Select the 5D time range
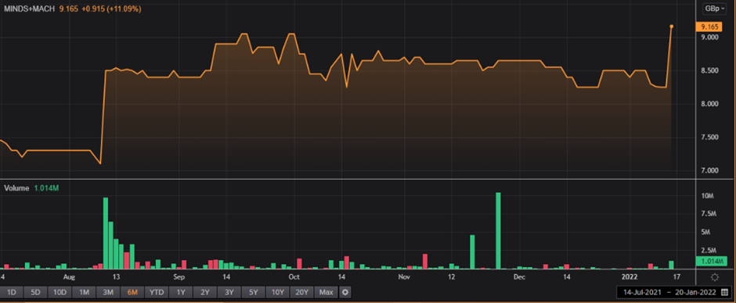The height and width of the screenshot is (303, 736). pyautogui.click(x=35, y=292)
